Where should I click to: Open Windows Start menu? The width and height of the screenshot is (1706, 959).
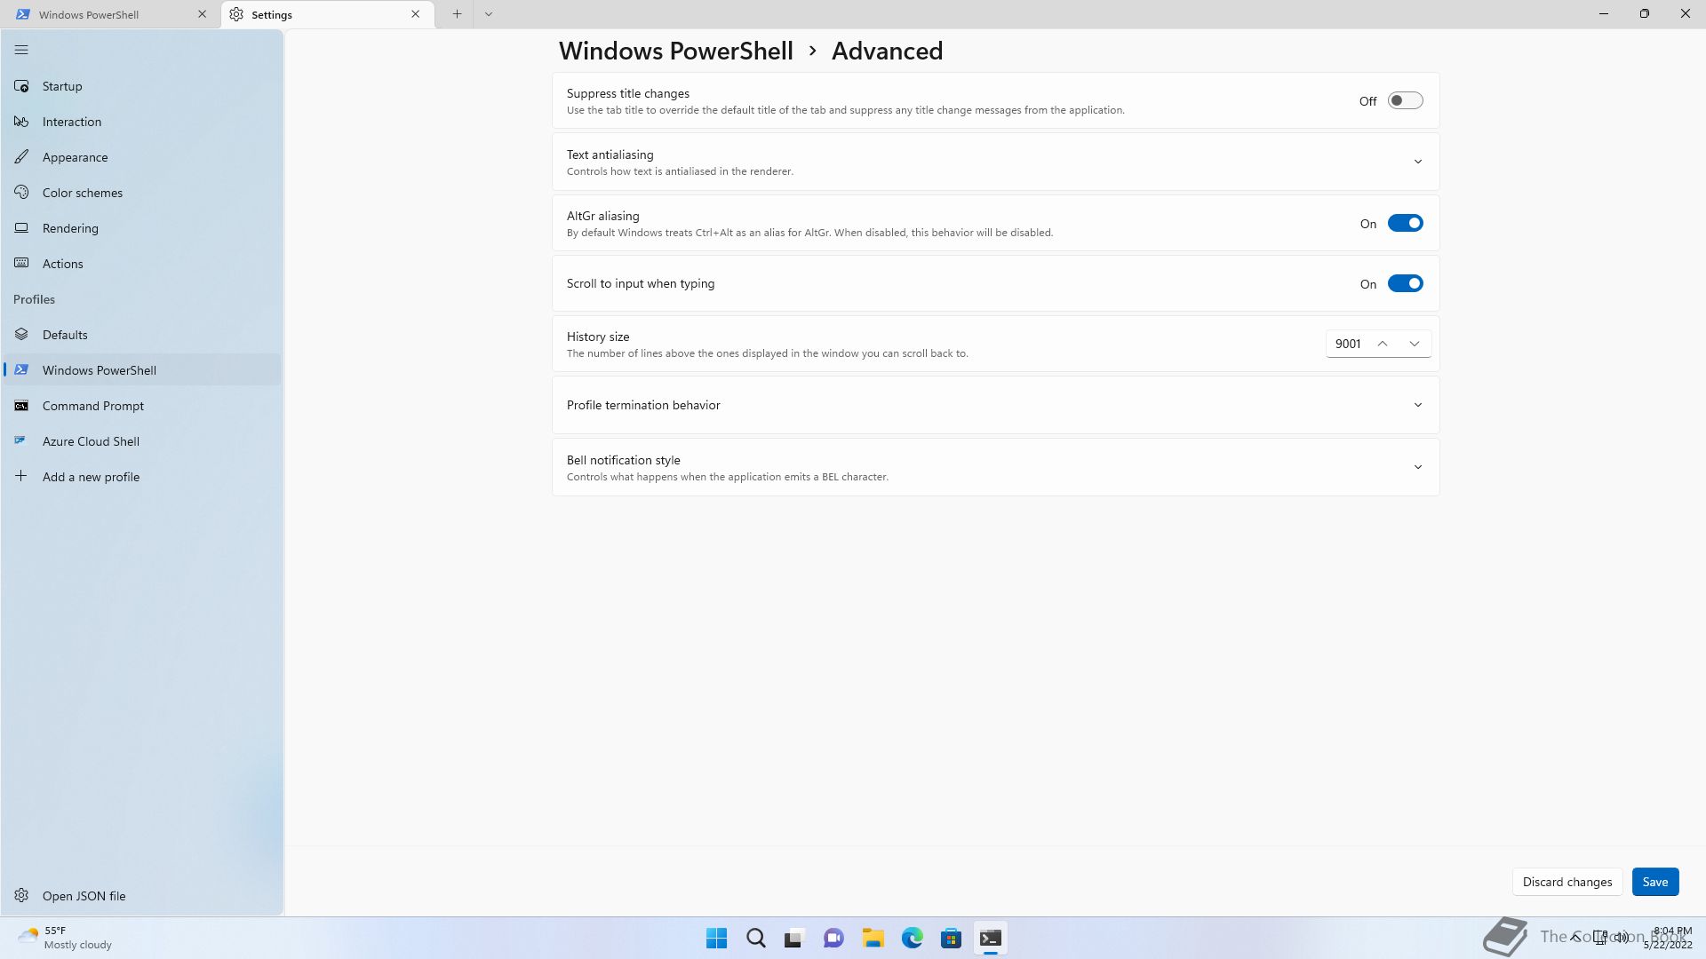[x=716, y=939]
